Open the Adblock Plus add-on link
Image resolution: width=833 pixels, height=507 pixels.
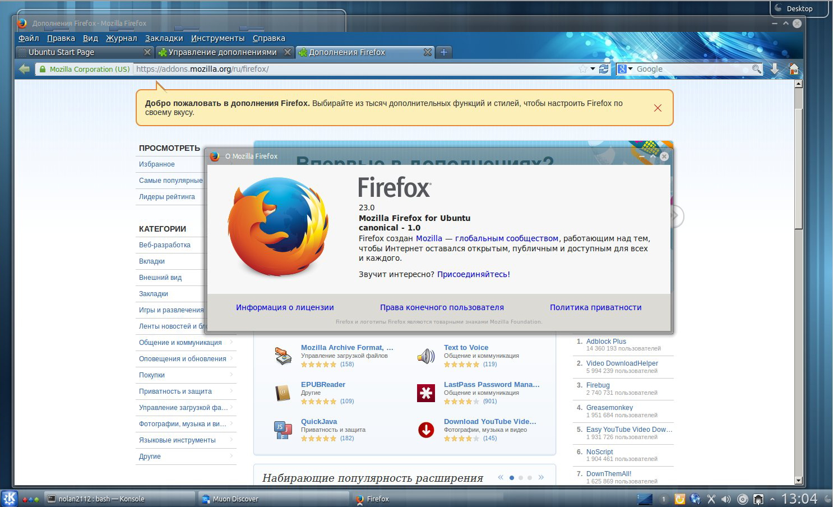click(606, 341)
